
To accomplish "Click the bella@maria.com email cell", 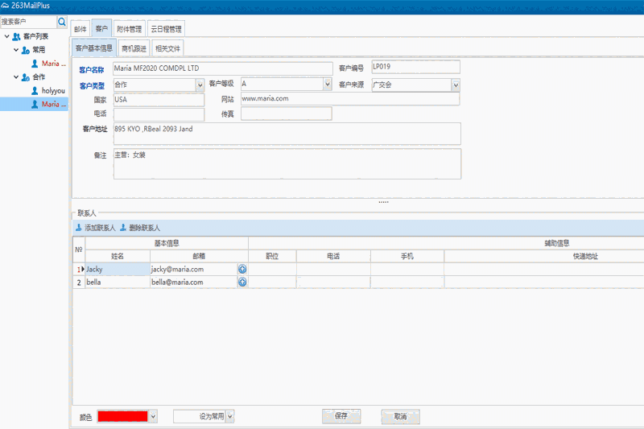I will point(194,282).
